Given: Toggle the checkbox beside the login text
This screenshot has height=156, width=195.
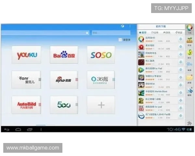Looking at the screenshot, I should point(120,40).
